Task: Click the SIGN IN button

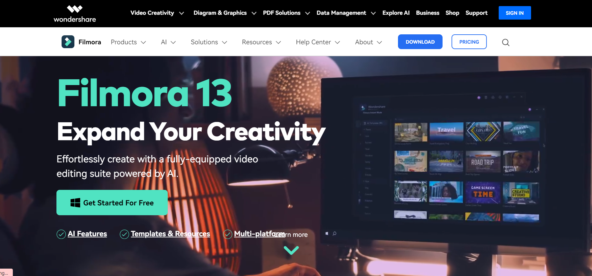Action: pyautogui.click(x=515, y=13)
